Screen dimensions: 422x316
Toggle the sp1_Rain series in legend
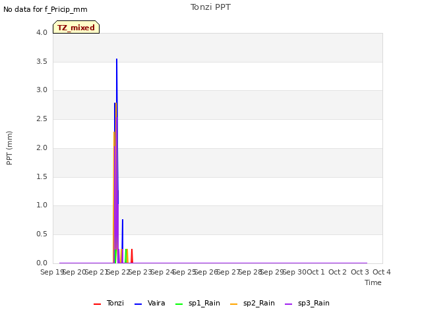pos(198,303)
